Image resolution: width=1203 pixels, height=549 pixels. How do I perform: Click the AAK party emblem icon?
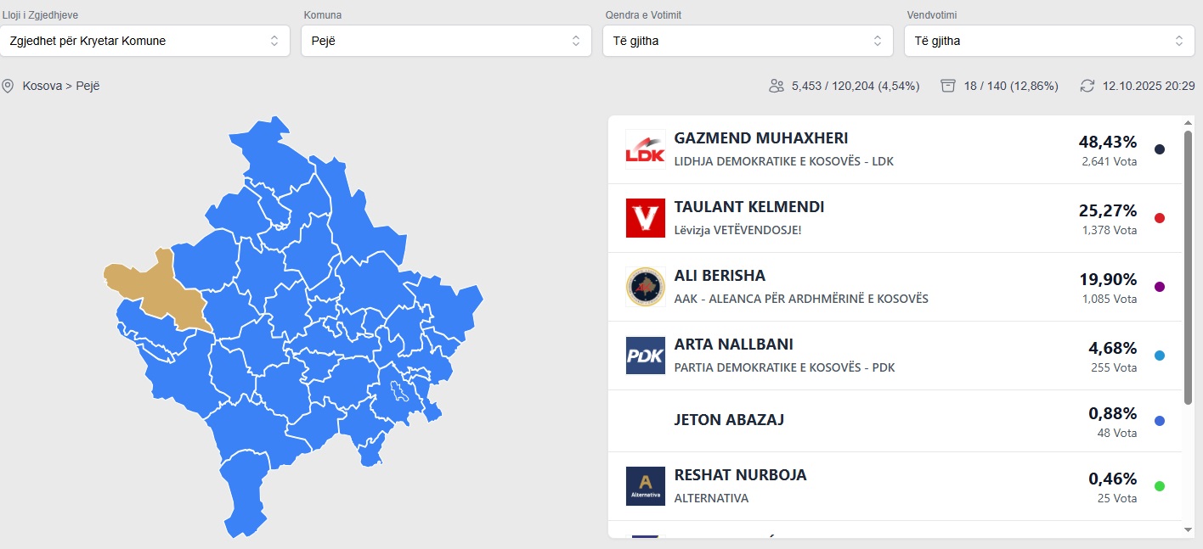pyautogui.click(x=645, y=287)
